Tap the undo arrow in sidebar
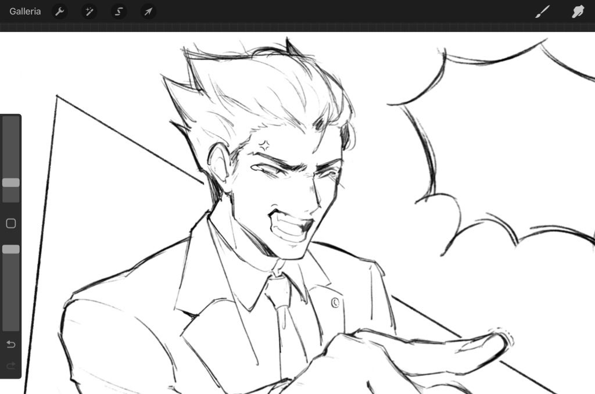This screenshot has width=595, height=394. click(x=10, y=345)
